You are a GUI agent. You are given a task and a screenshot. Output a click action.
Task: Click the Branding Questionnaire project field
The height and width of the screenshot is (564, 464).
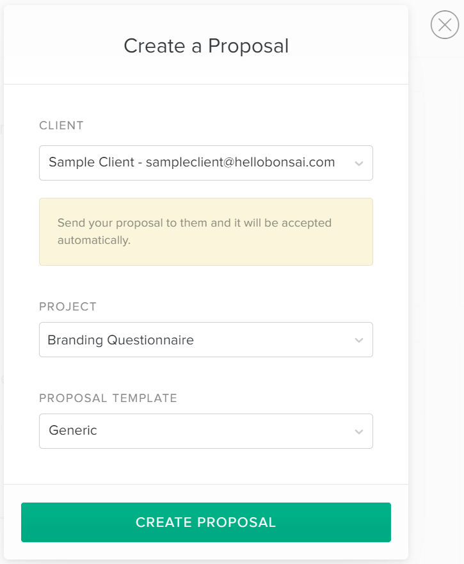click(x=160, y=340)
